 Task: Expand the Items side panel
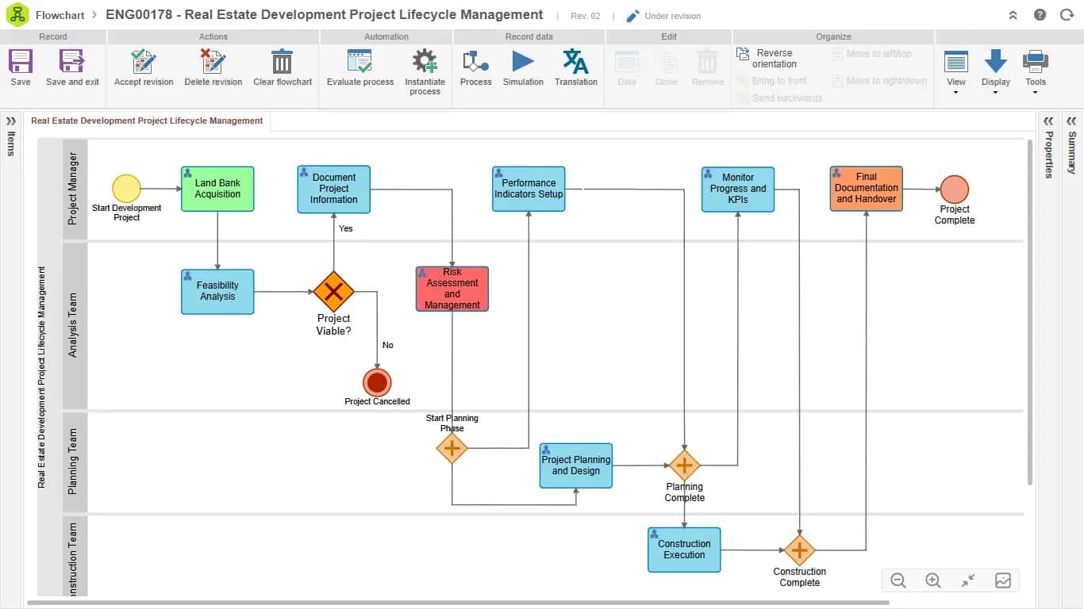coord(11,121)
